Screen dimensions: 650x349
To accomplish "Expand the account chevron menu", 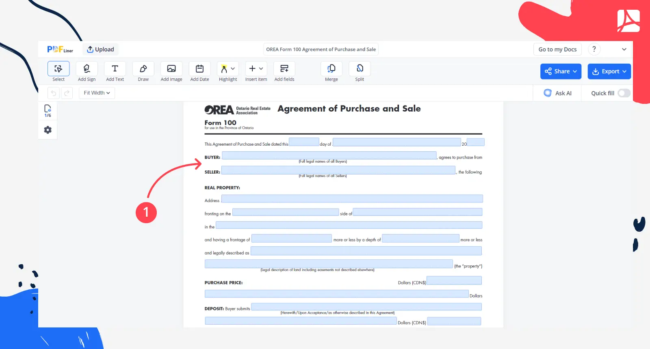I will 624,50.
